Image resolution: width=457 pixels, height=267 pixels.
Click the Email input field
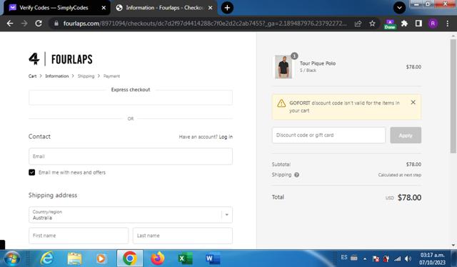pyautogui.click(x=131, y=157)
